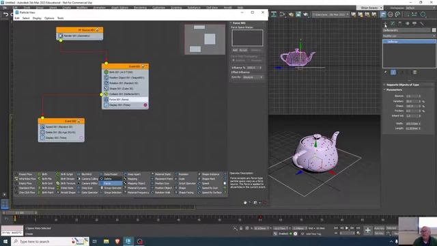This screenshot has height=246, width=437.
Task: Open the Utilities tab in command panel
Action: pos(422,23)
